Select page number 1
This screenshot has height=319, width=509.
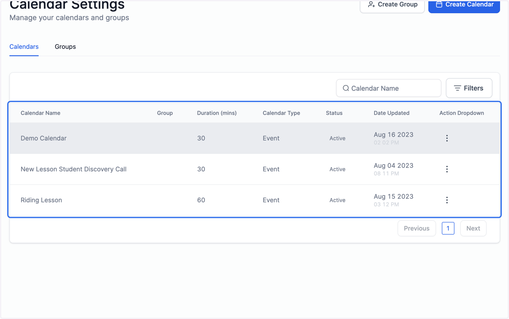click(x=448, y=228)
